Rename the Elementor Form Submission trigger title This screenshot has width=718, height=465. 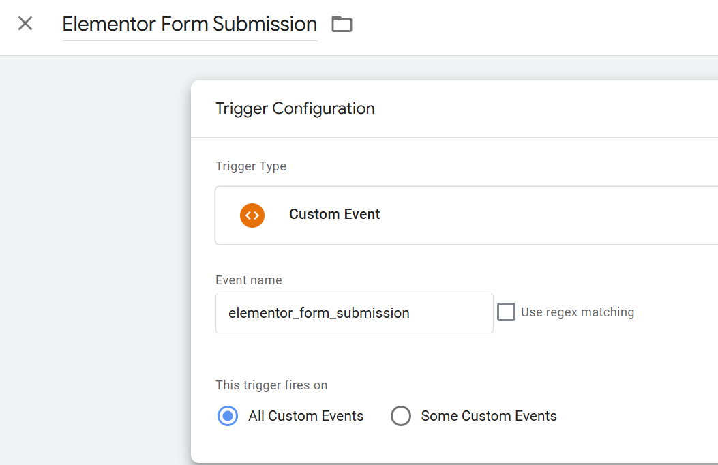point(190,23)
